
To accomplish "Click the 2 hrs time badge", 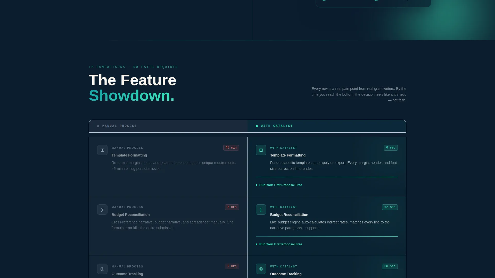I will tap(232, 266).
